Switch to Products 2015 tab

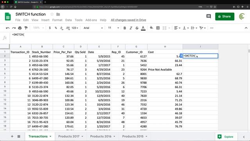(133, 136)
